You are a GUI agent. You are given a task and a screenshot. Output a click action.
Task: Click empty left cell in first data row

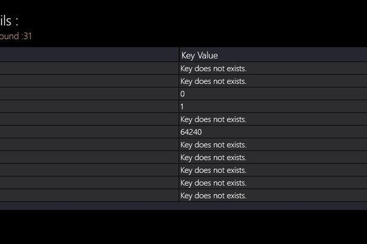[x=89, y=69]
